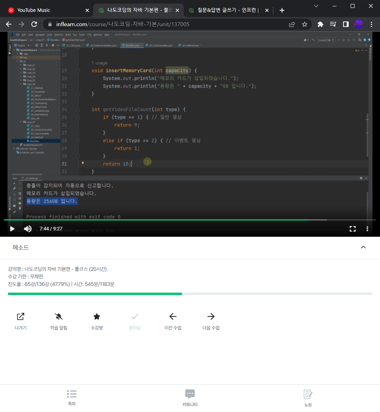The image size is (380, 412).
Task: Close the YouTube Music tab
Action: (87, 10)
